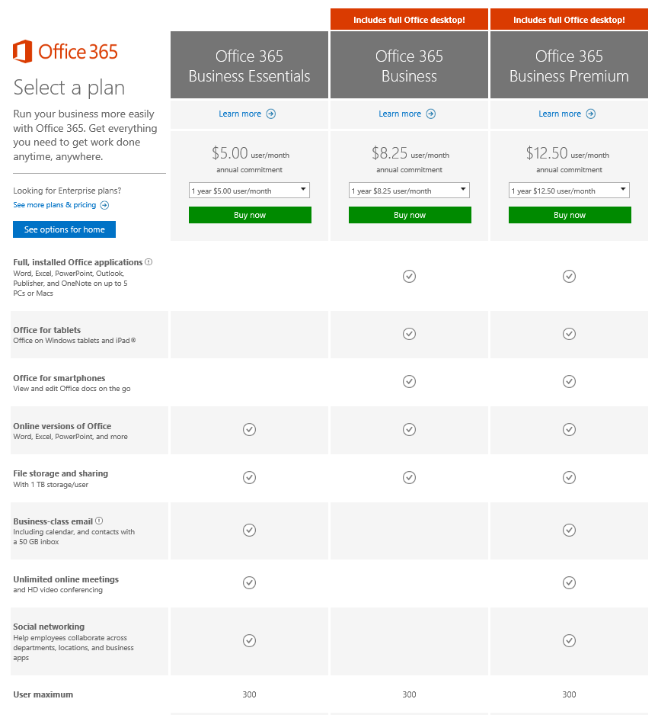Click the checkmark for Online versions of Office under Essentials
Viewport: 658px width, 715px height.
point(249,429)
